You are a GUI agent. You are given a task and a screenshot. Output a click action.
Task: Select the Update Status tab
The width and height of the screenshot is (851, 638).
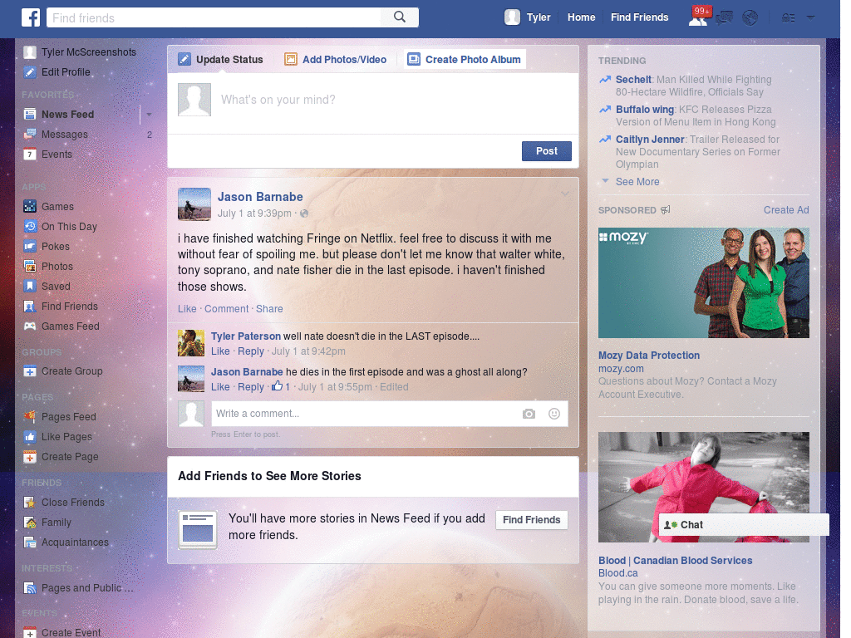(222, 60)
